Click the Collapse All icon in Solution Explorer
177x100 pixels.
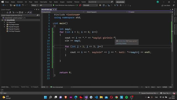point(20,12)
